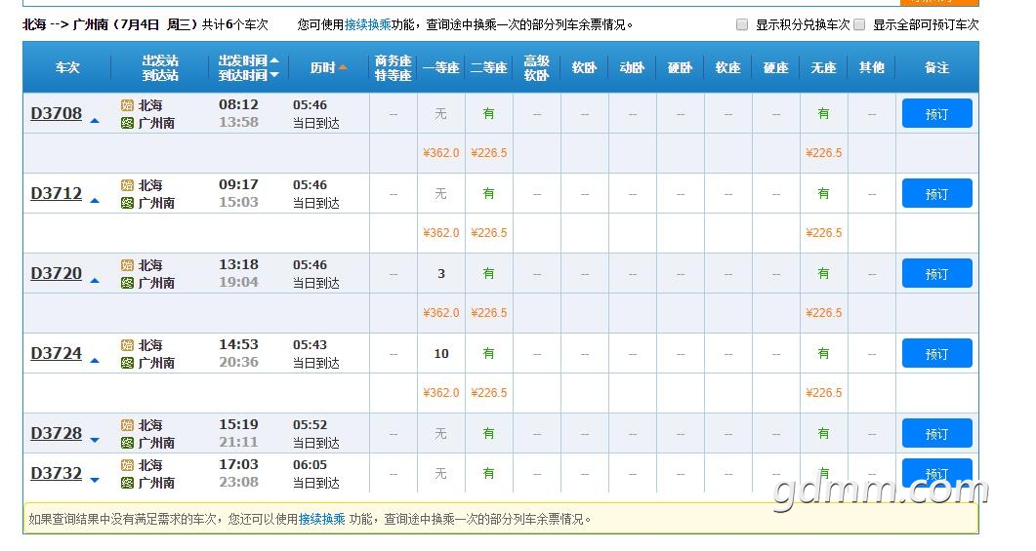Collapse price details arrow for D3712

[95, 201]
